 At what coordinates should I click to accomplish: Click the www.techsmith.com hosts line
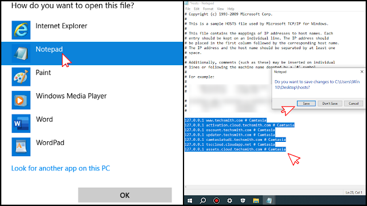(x=225, y=120)
